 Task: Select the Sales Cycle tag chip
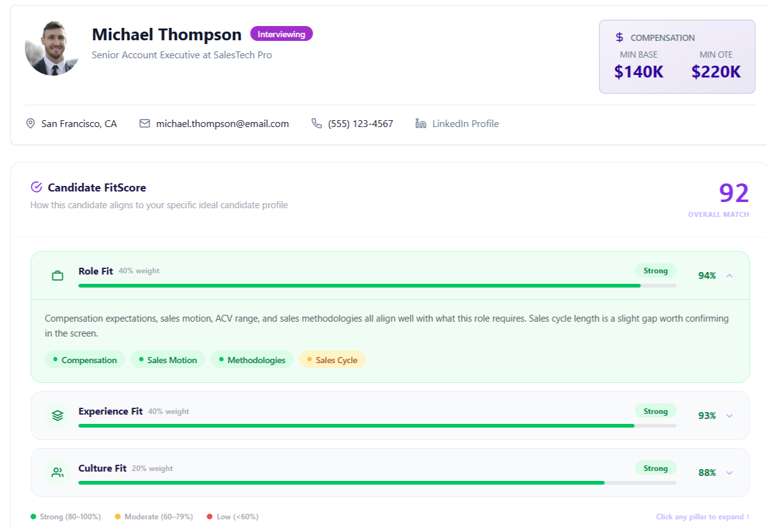point(332,359)
